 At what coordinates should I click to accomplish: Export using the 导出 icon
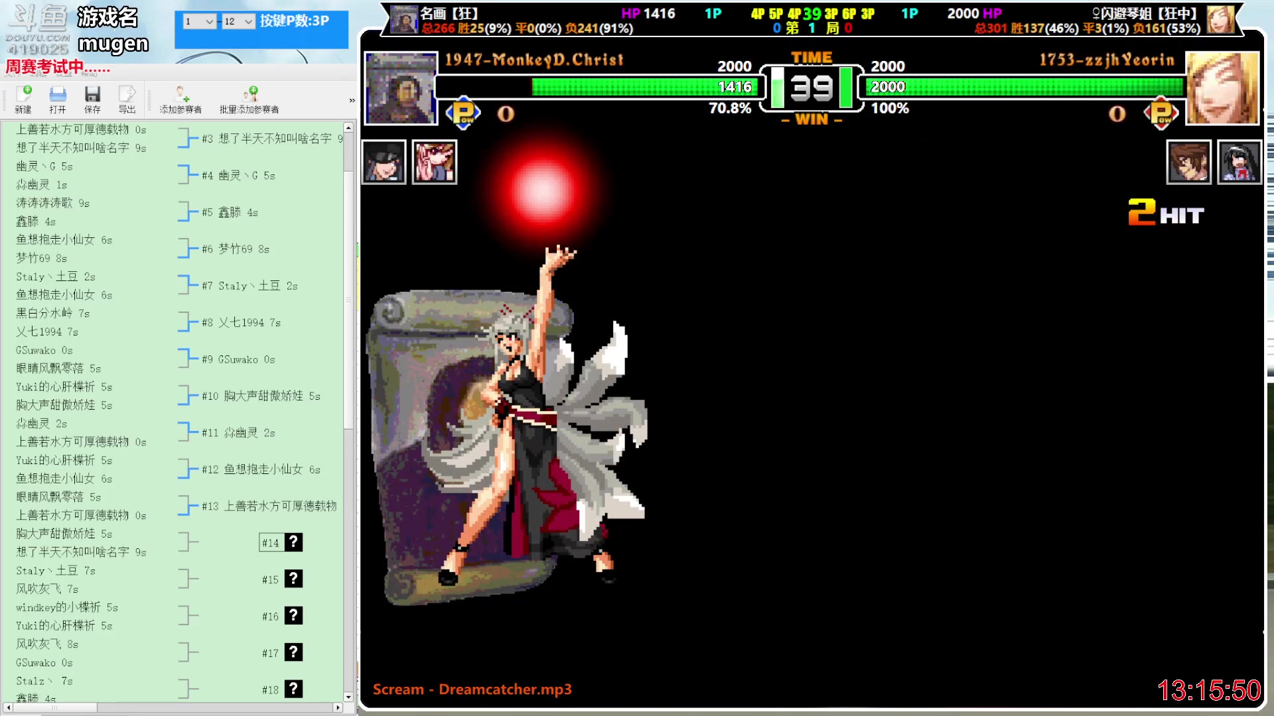pos(127,99)
